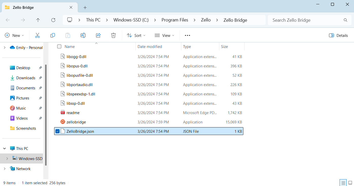Sort by the Size column header

tap(224, 46)
